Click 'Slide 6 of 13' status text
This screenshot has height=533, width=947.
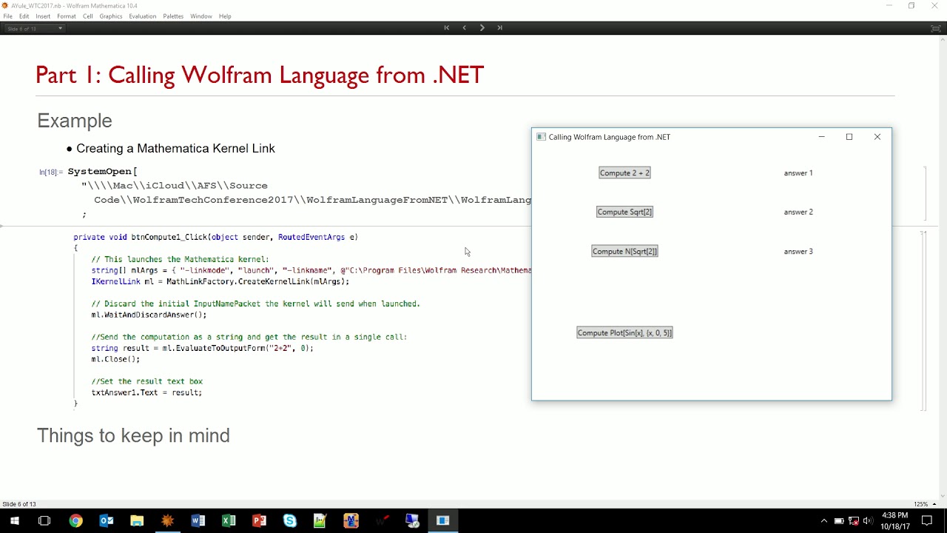click(18, 504)
